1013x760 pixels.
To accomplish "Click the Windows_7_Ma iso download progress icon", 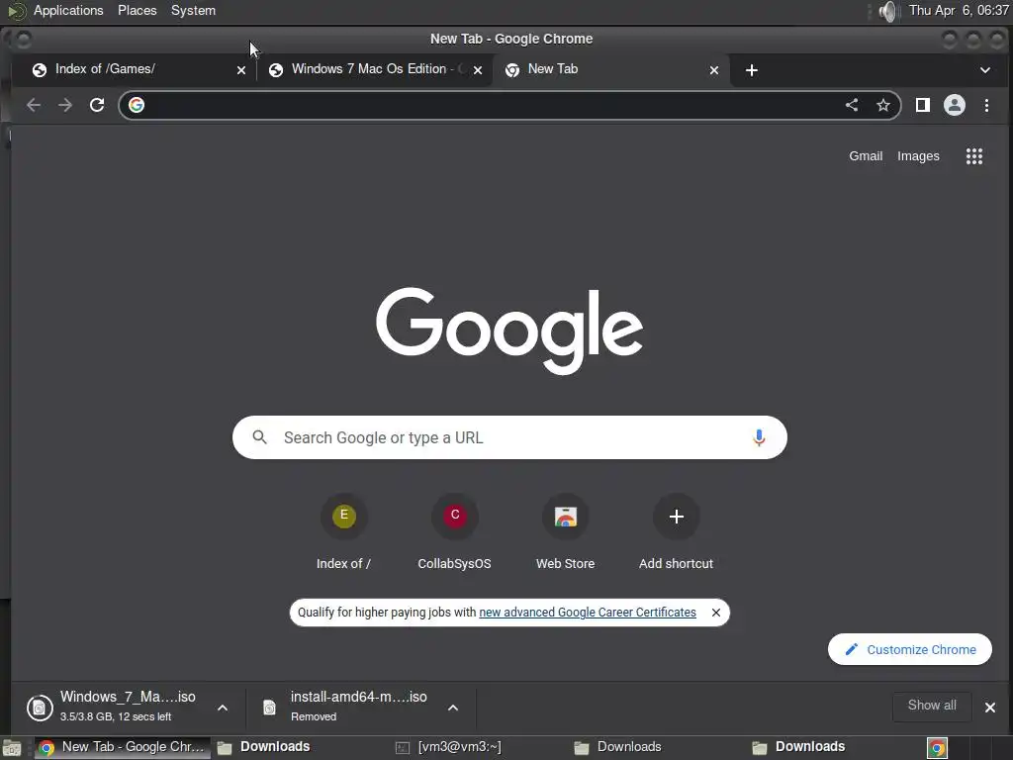I will click(x=40, y=707).
